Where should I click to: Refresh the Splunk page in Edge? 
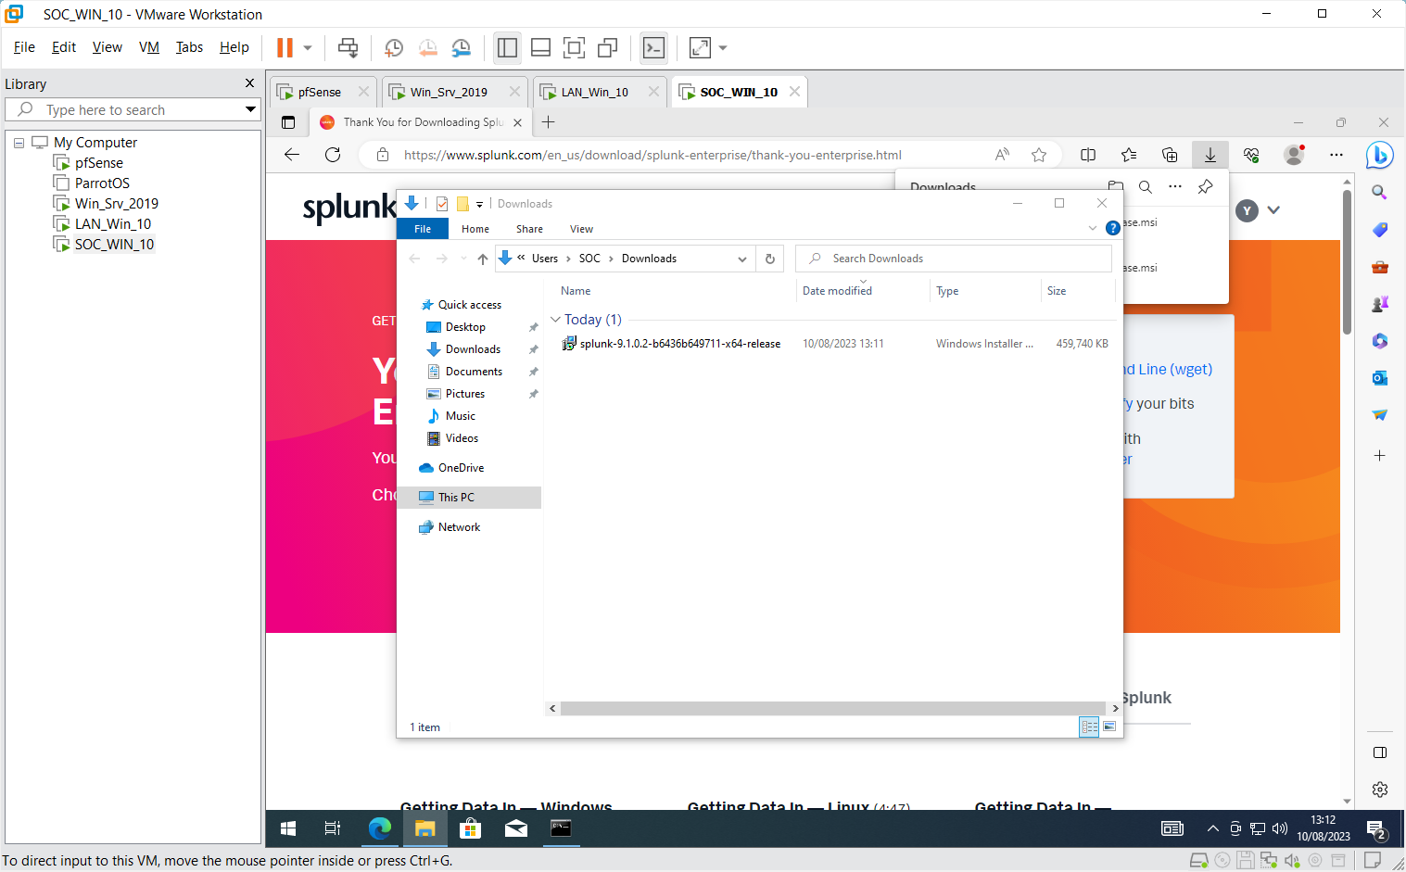point(333,155)
